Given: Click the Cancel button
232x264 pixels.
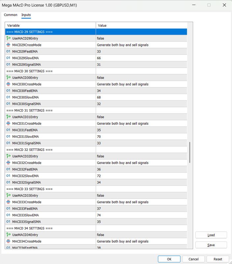Looking at the screenshot, I should click(193, 259).
